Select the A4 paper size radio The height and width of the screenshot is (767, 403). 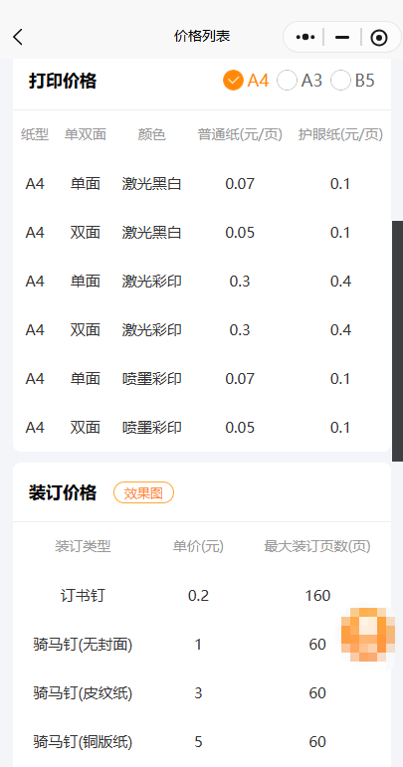tap(246, 81)
